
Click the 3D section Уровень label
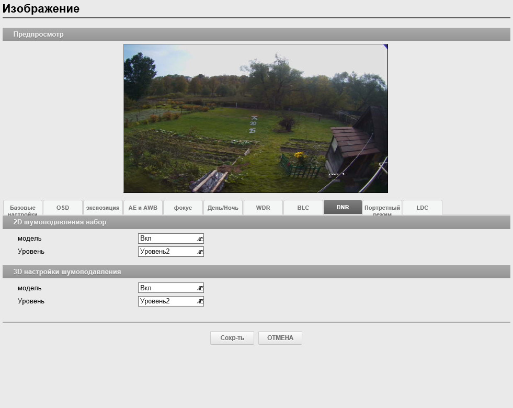point(31,301)
